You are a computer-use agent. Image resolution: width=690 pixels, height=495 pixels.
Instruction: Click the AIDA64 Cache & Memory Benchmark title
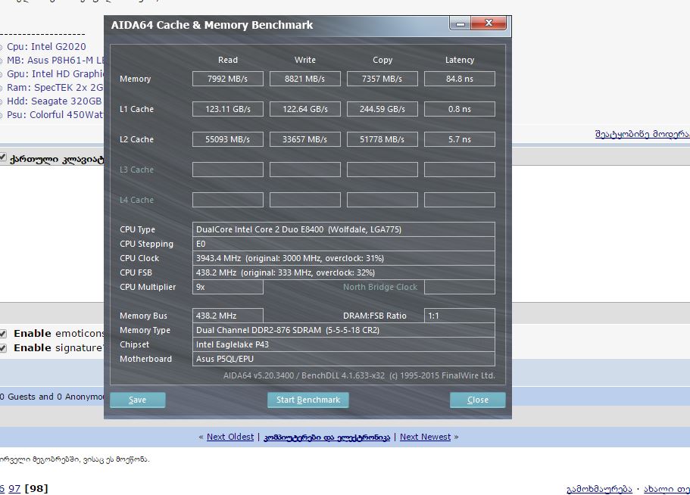point(212,25)
